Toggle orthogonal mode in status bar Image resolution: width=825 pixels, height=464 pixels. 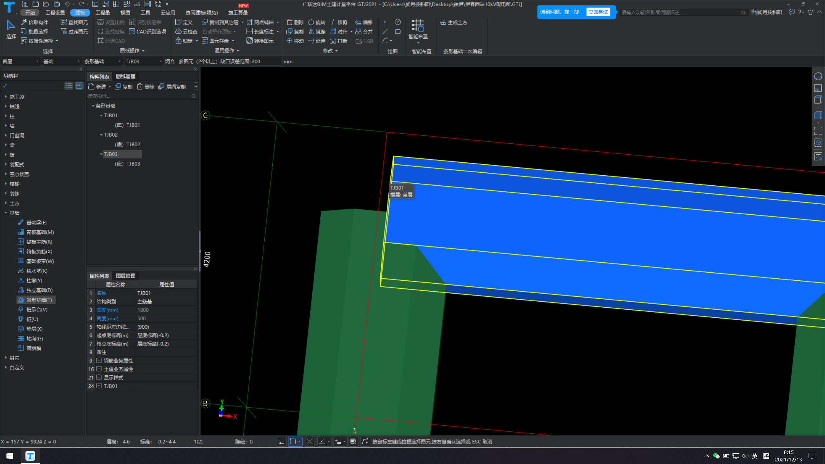(281, 441)
